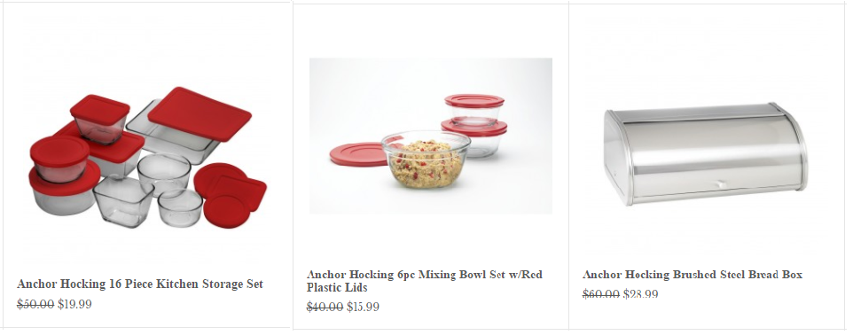Select the $28.99 sale price
Image resolution: width=853 pixels, height=335 pixels.
click(x=641, y=294)
